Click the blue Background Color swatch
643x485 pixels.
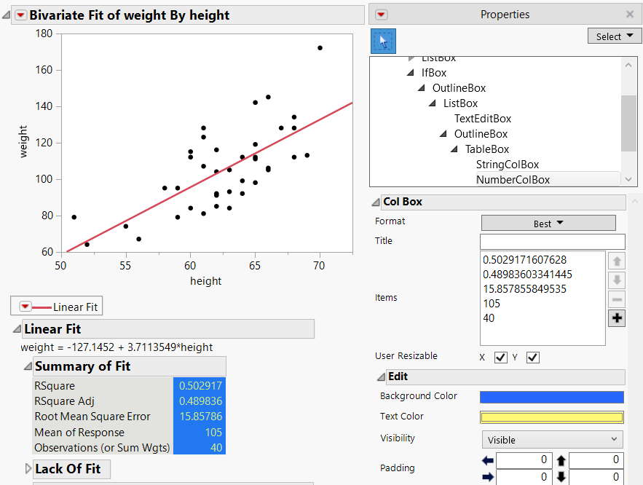551,397
